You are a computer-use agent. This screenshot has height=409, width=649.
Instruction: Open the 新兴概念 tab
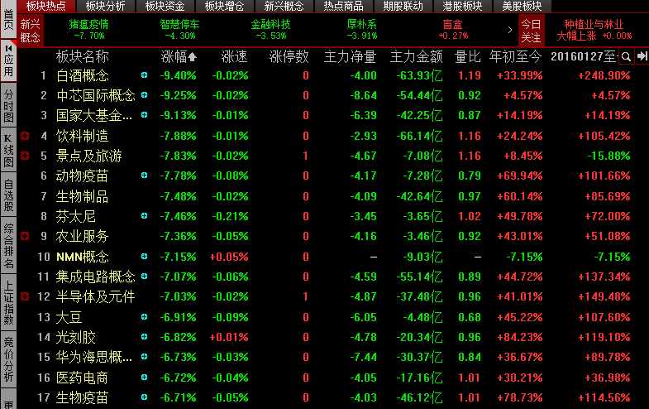[284, 6]
